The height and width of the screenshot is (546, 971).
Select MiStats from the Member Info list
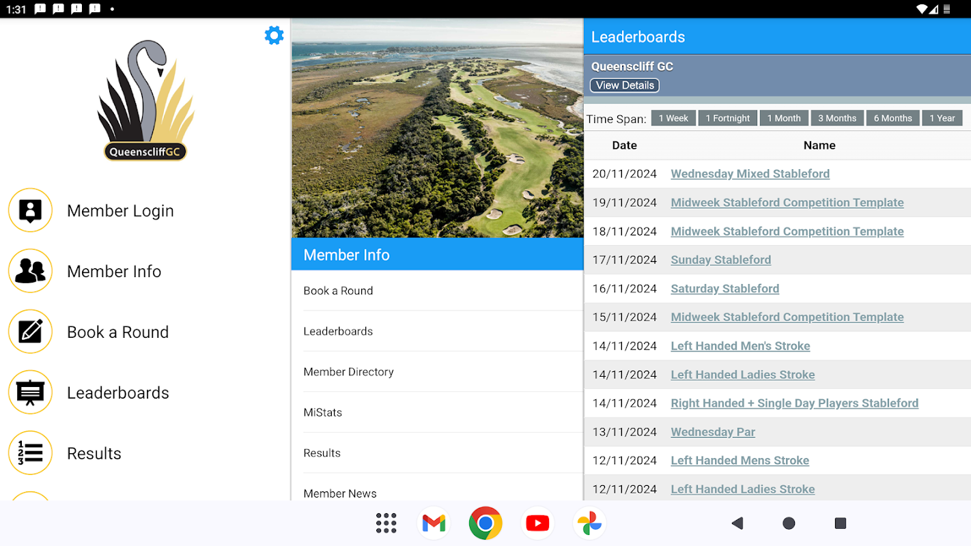click(x=322, y=412)
